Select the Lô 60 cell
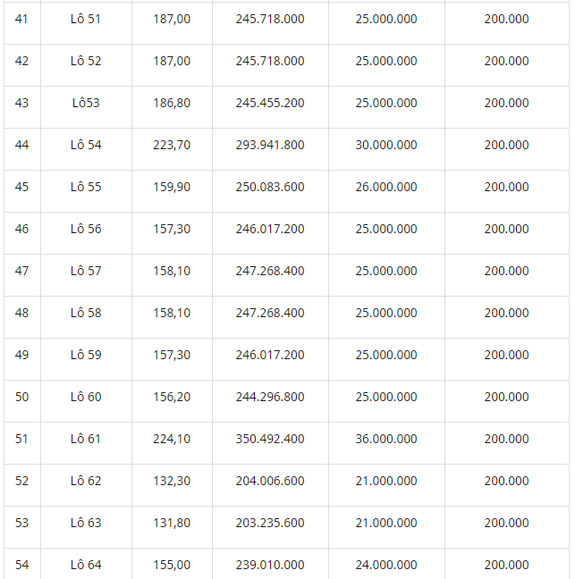Image resolution: width=575 pixels, height=579 pixels. (86, 397)
